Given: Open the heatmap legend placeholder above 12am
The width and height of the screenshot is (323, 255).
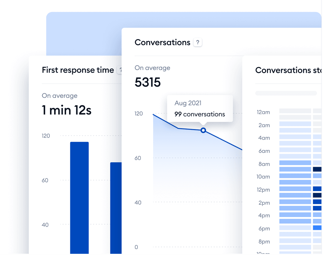Looking at the screenshot, I should pos(286,93).
